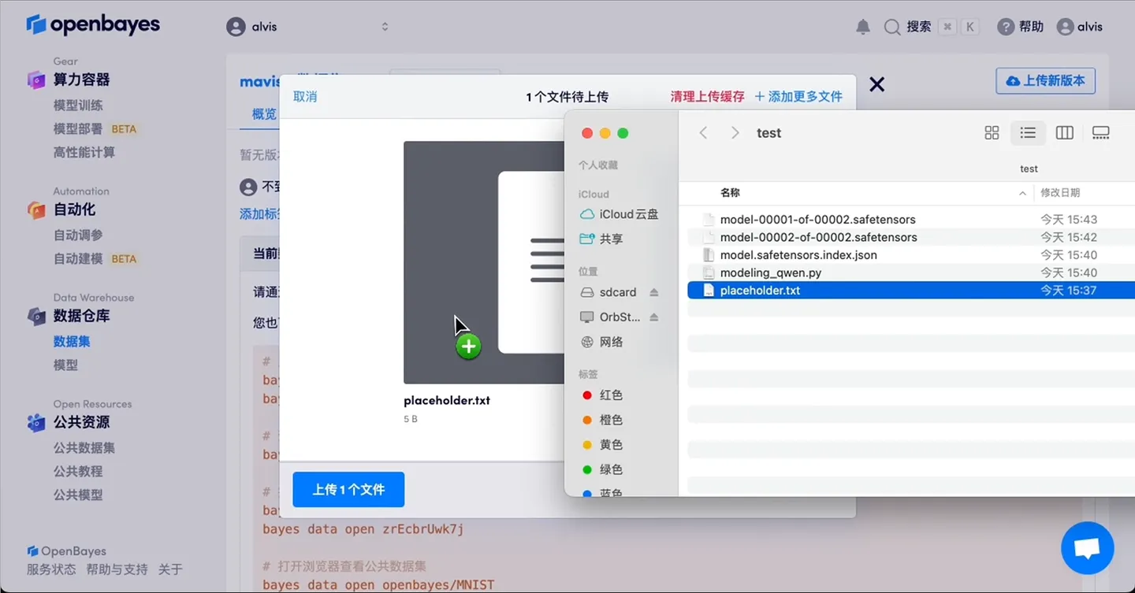Click the 数据仓库 data warehouse icon
The width and height of the screenshot is (1135, 593).
35,316
